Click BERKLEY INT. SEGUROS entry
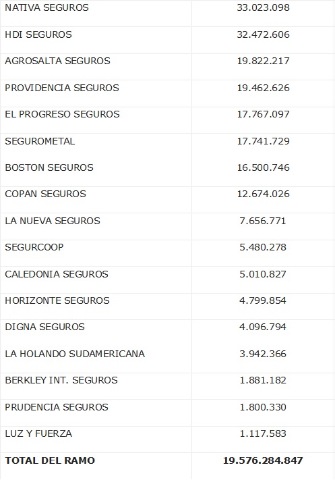This screenshot has width=335, height=480. click(x=61, y=380)
